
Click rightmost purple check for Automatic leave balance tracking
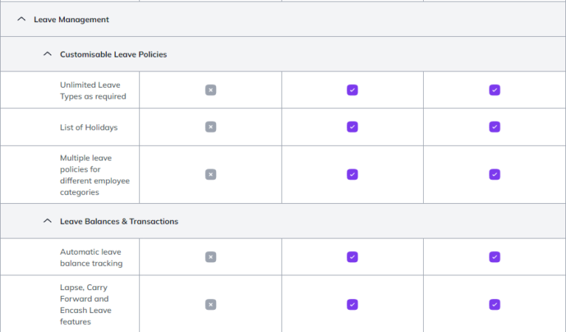(x=495, y=257)
